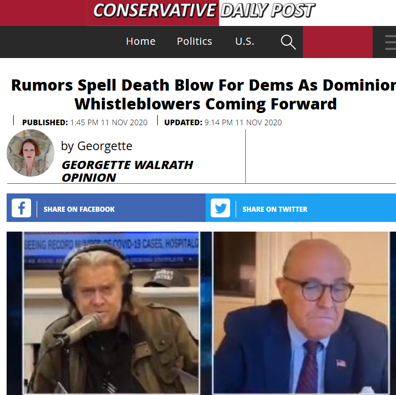Open the search magnifier icon
Image resolution: width=396 pixels, height=395 pixels.
(288, 42)
